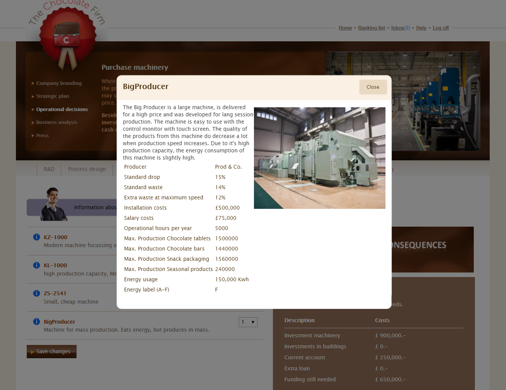The width and height of the screenshot is (506, 390).
Task: Select Company branding in the sidebar
Action: point(59,83)
